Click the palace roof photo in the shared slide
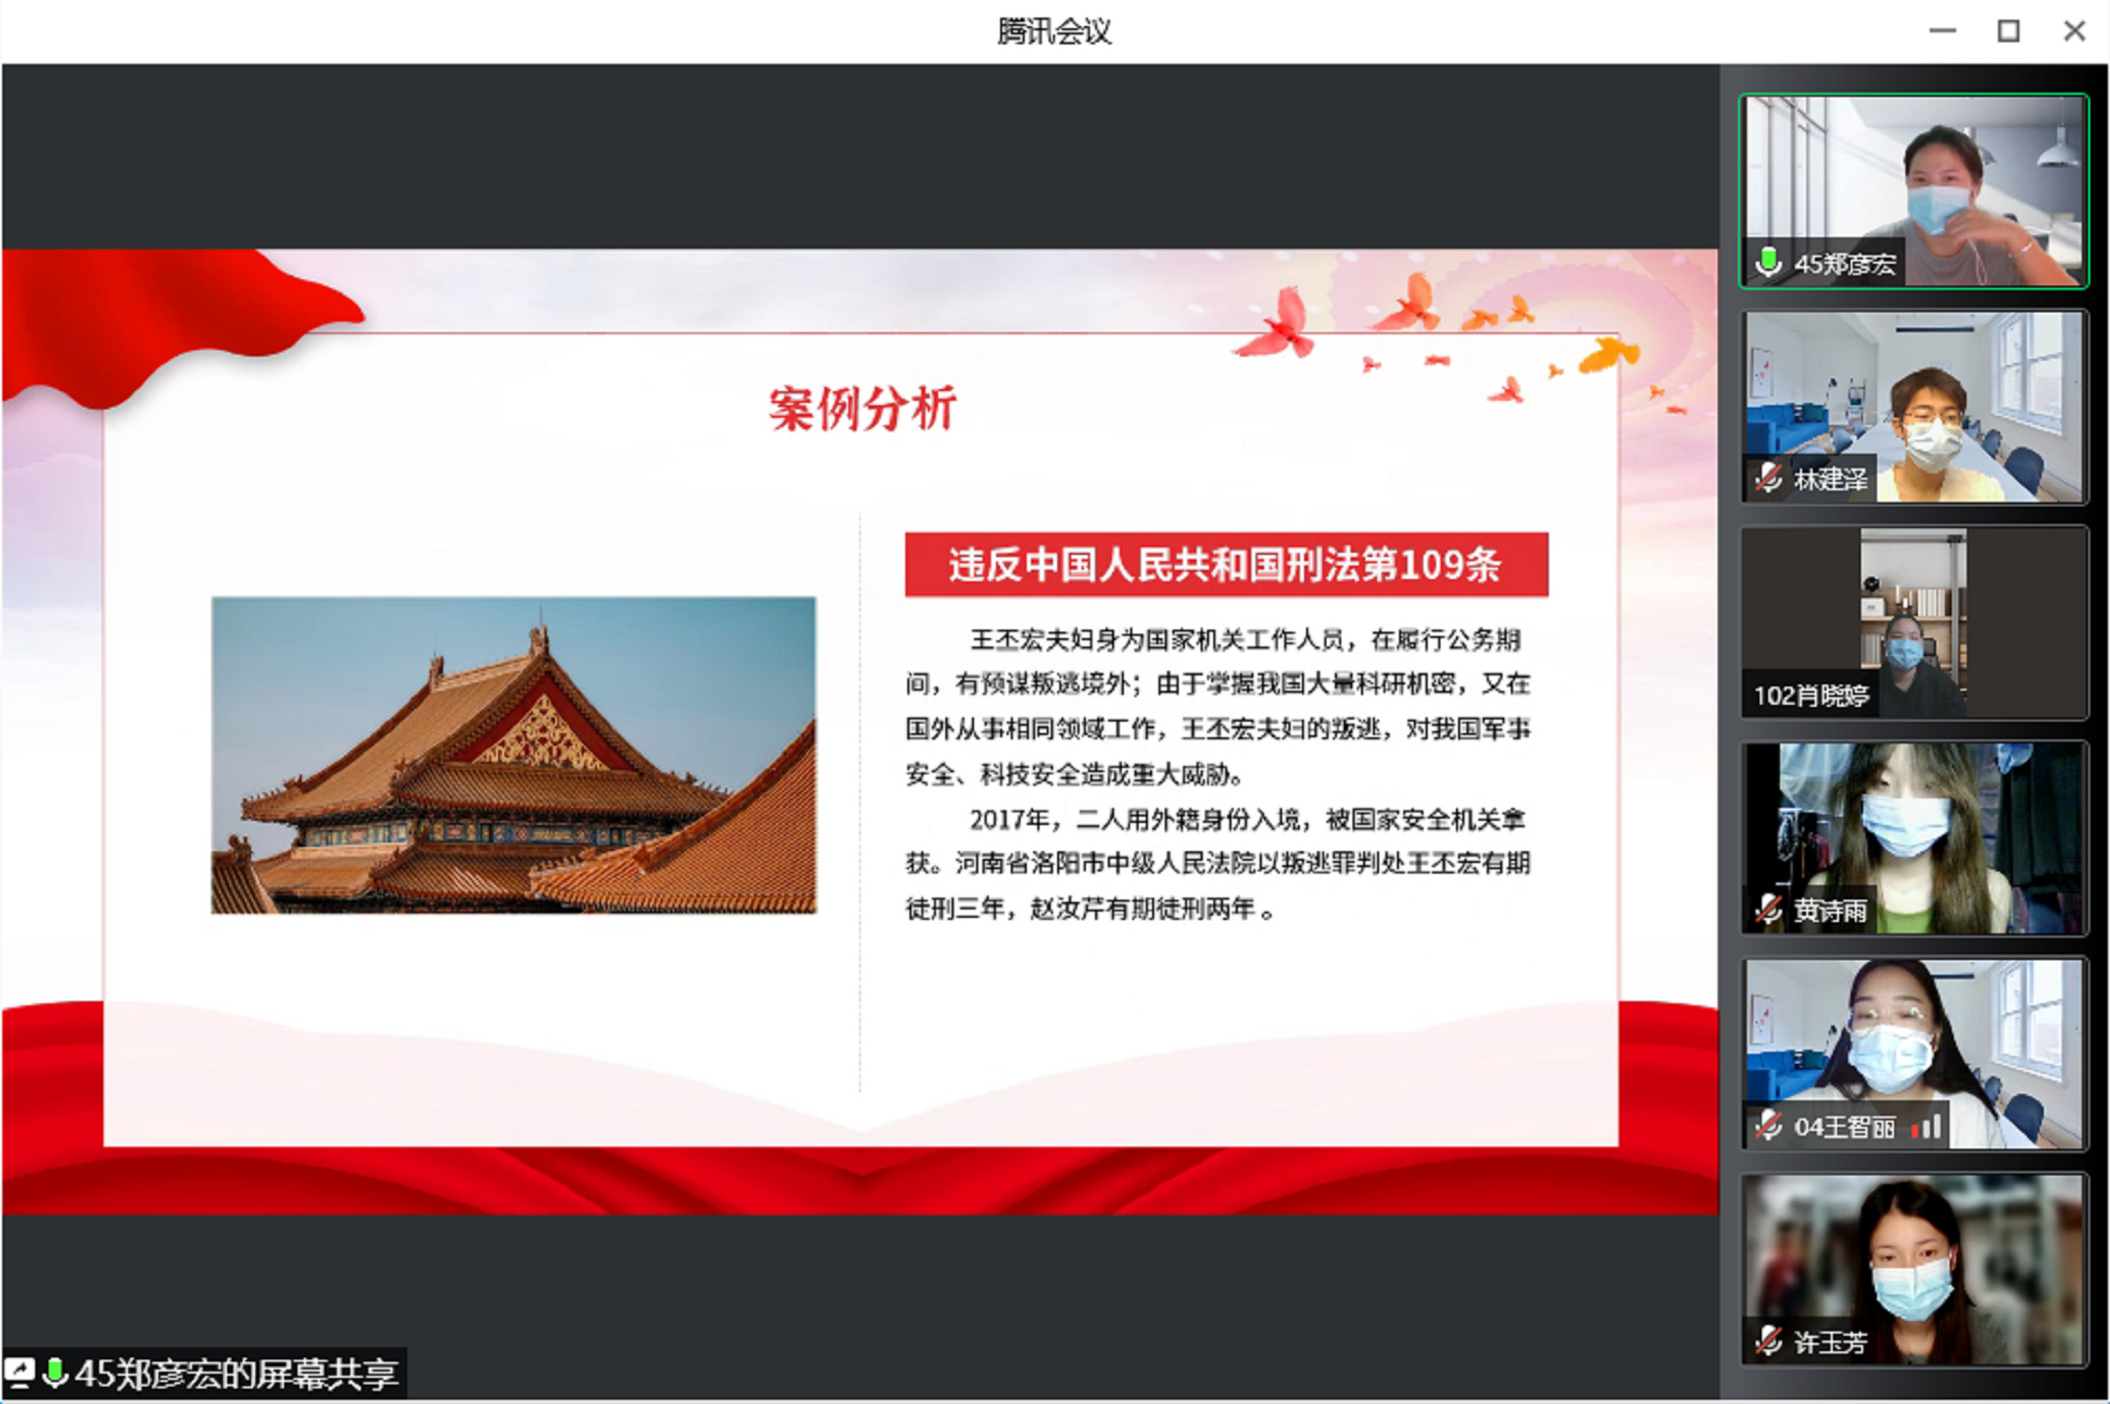 click(513, 755)
